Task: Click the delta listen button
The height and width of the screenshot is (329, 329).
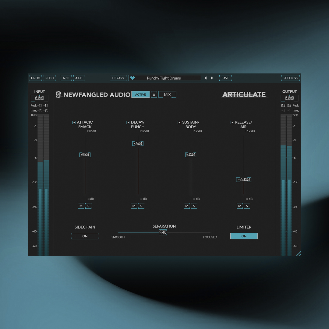Action: (x=154, y=94)
